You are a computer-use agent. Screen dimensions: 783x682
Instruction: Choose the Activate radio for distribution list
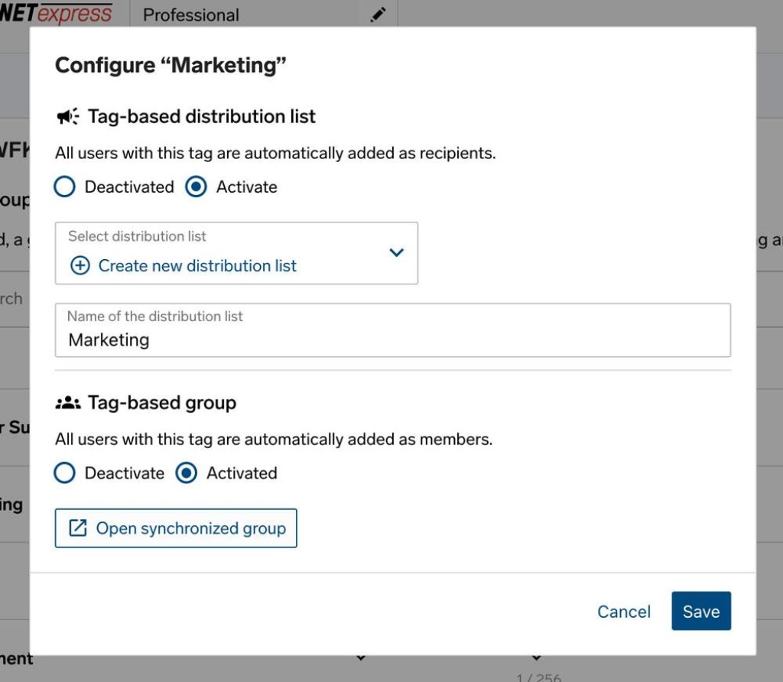(x=197, y=187)
